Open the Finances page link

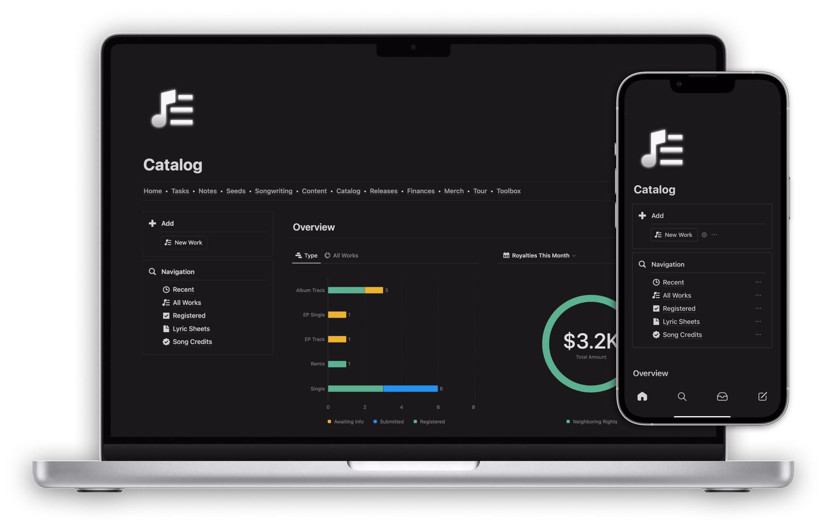tap(421, 191)
